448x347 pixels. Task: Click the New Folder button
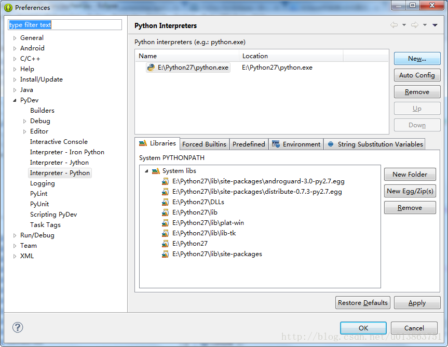click(410, 175)
